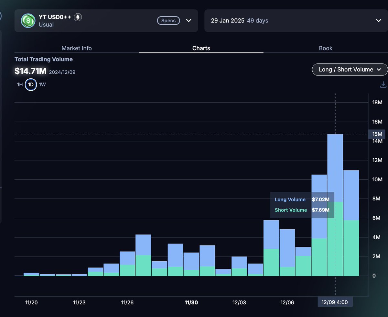Click the $7.69M short volume value

320,210
